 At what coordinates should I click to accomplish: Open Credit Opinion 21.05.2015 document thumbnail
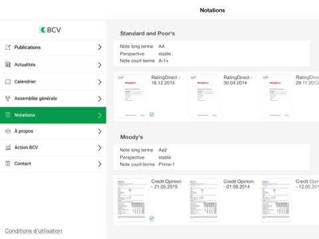[132, 200]
